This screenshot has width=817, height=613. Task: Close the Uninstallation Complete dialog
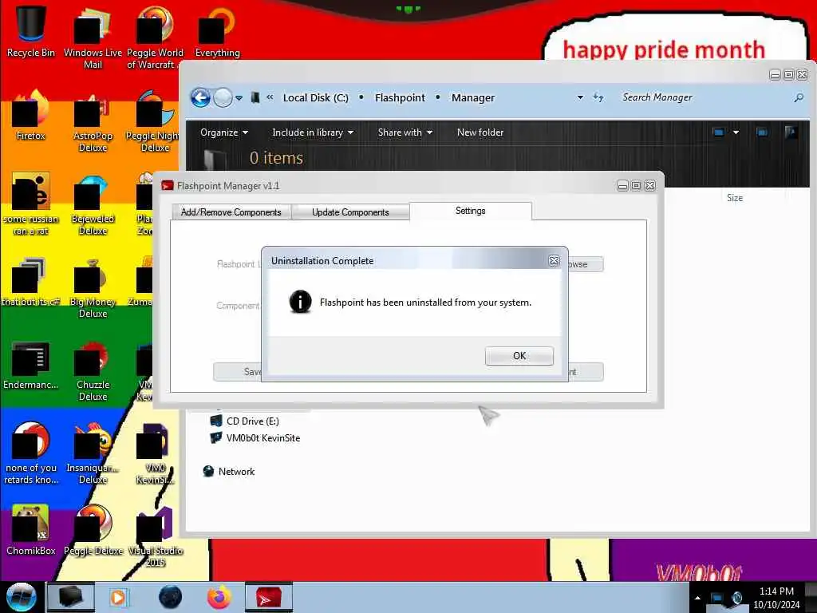click(554, 261)
